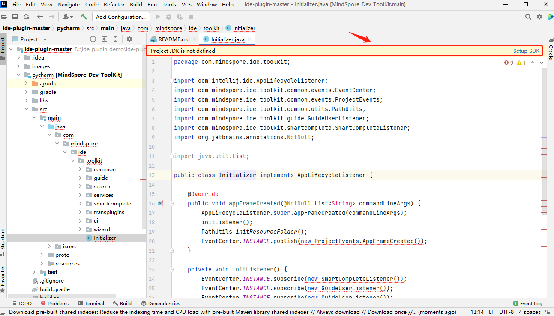Expand the images folder
Screen dimensions: 554x316
click(x=18, y=66)
